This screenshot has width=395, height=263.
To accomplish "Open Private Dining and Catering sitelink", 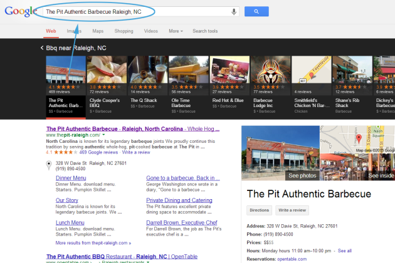I will click(179, 200).
